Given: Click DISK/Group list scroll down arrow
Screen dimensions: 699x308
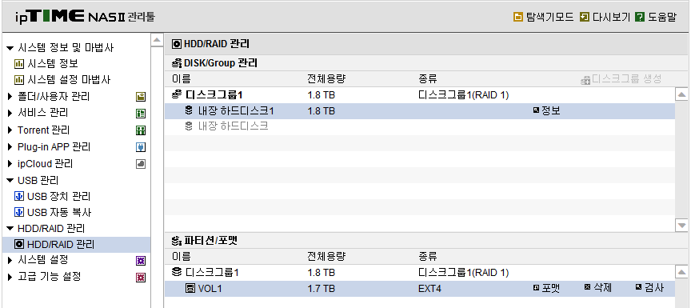Looking at the screenshot, I should tap(681, 225).
